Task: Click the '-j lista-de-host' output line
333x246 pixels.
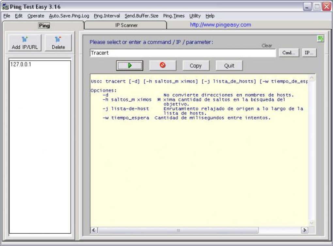Action: 203,109
